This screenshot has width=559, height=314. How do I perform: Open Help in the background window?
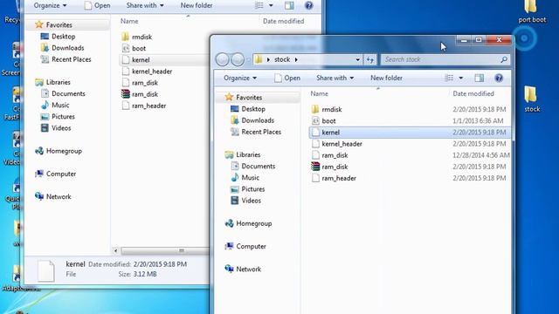(308, 6)
